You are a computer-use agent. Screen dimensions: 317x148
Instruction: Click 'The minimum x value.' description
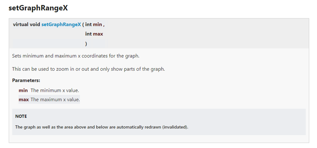pos(55,90)
